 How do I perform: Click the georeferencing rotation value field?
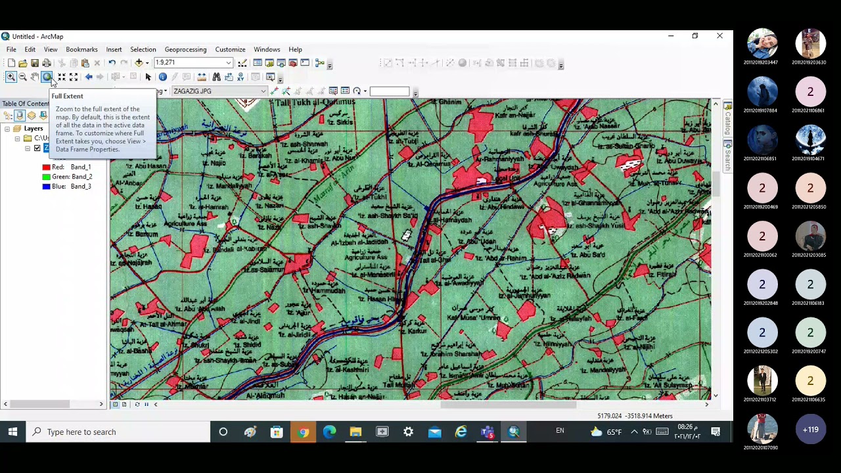[x=389, y=91]
